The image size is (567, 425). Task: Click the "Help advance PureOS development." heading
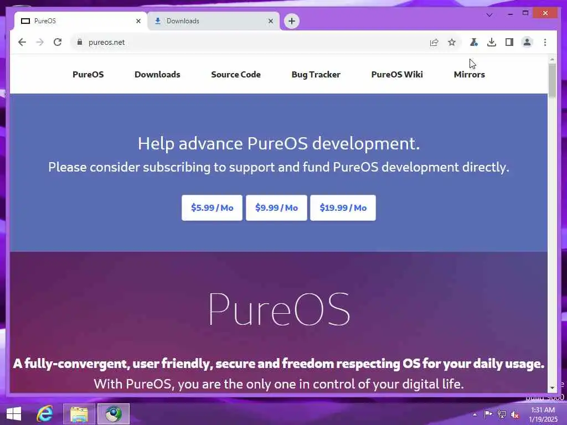pos(279,143)
